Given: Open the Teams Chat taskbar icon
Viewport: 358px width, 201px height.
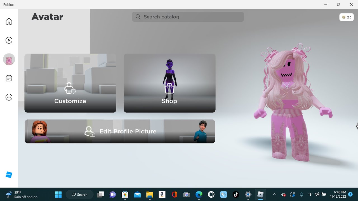Looking at the screenshot, I should 113,194.
